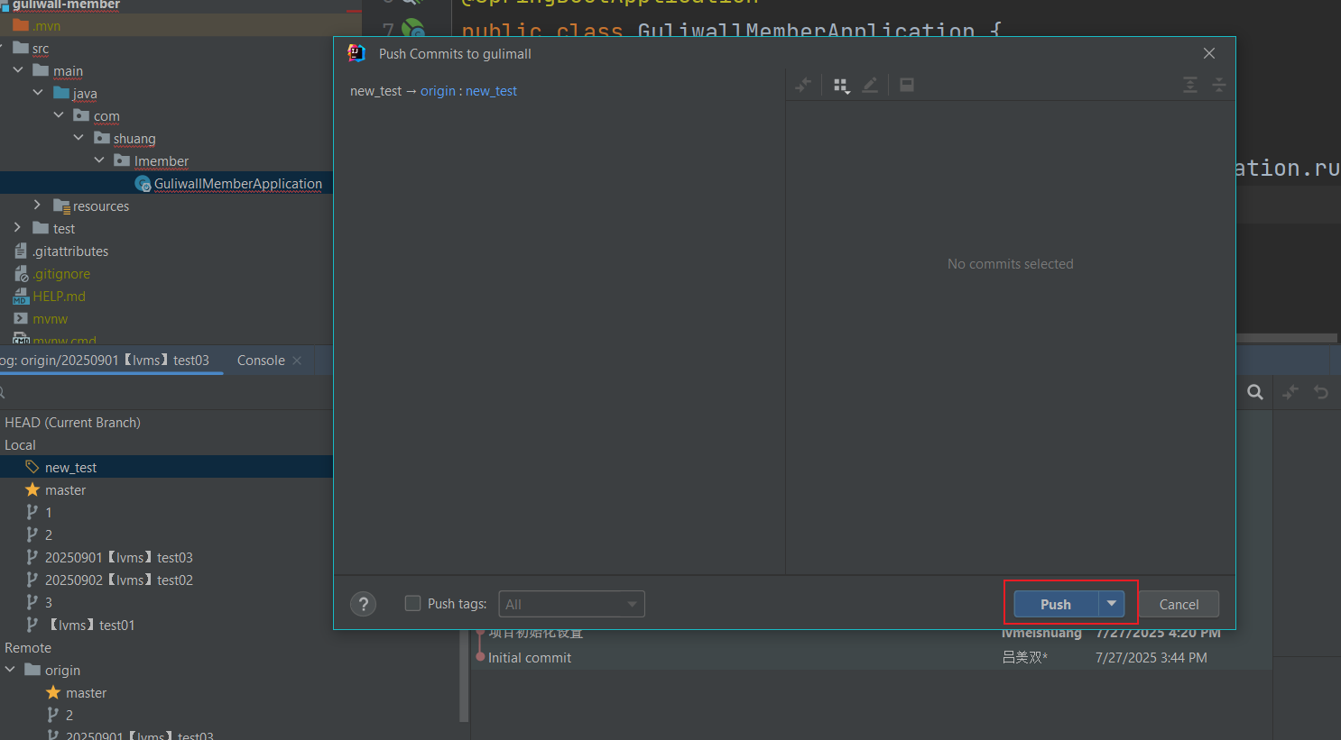Click the src folder in project tree
The width and height of the screenshot is (1341, 740).
pyautogui.click(x=41, y=49)
